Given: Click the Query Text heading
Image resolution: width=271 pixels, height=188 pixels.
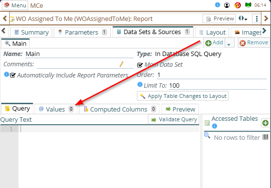Looking at the screenshot, I should pyautogui.click(x=16, y=120).
